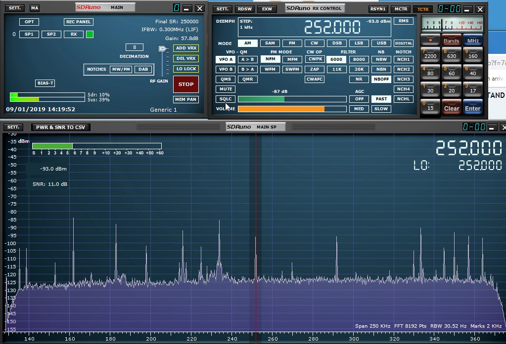The height and width of the screenshot is (344, 506).
Task: Open MEM PAN panel
Action: [186, 99]
